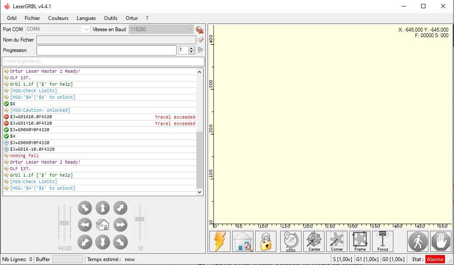Click the red Alarme state label
This screenshot has width=454, height=265.
click(x=435, y=259)
